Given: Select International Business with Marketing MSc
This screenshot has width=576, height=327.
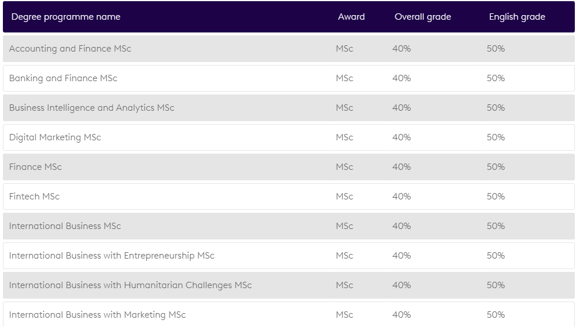Looking at the screenshot, I should point(97,315).
